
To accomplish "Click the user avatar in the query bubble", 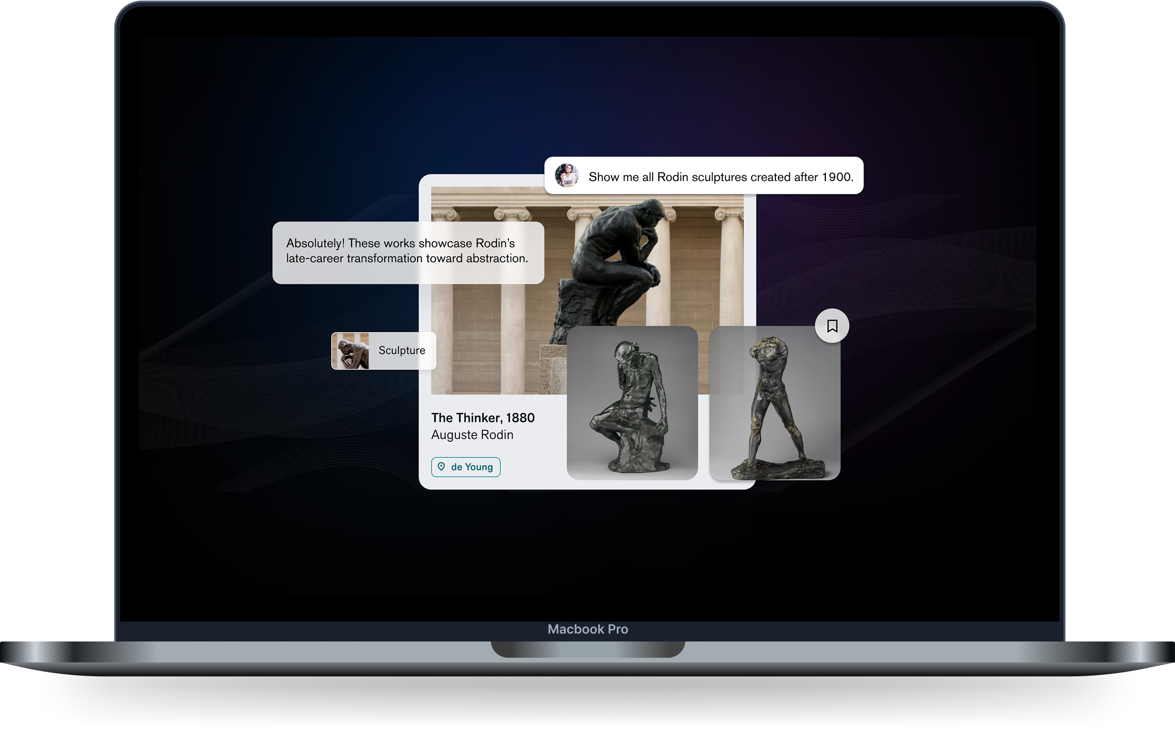I will tap(567, 176).
